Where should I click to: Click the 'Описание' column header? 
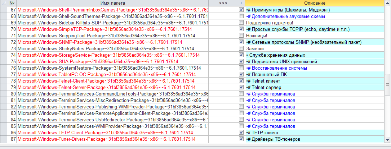tap(314, 3)
